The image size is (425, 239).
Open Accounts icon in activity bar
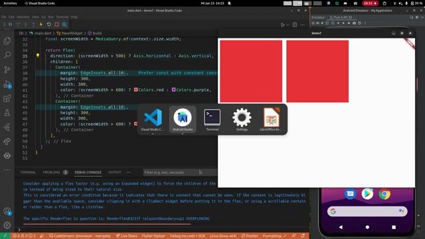(7, 211)
